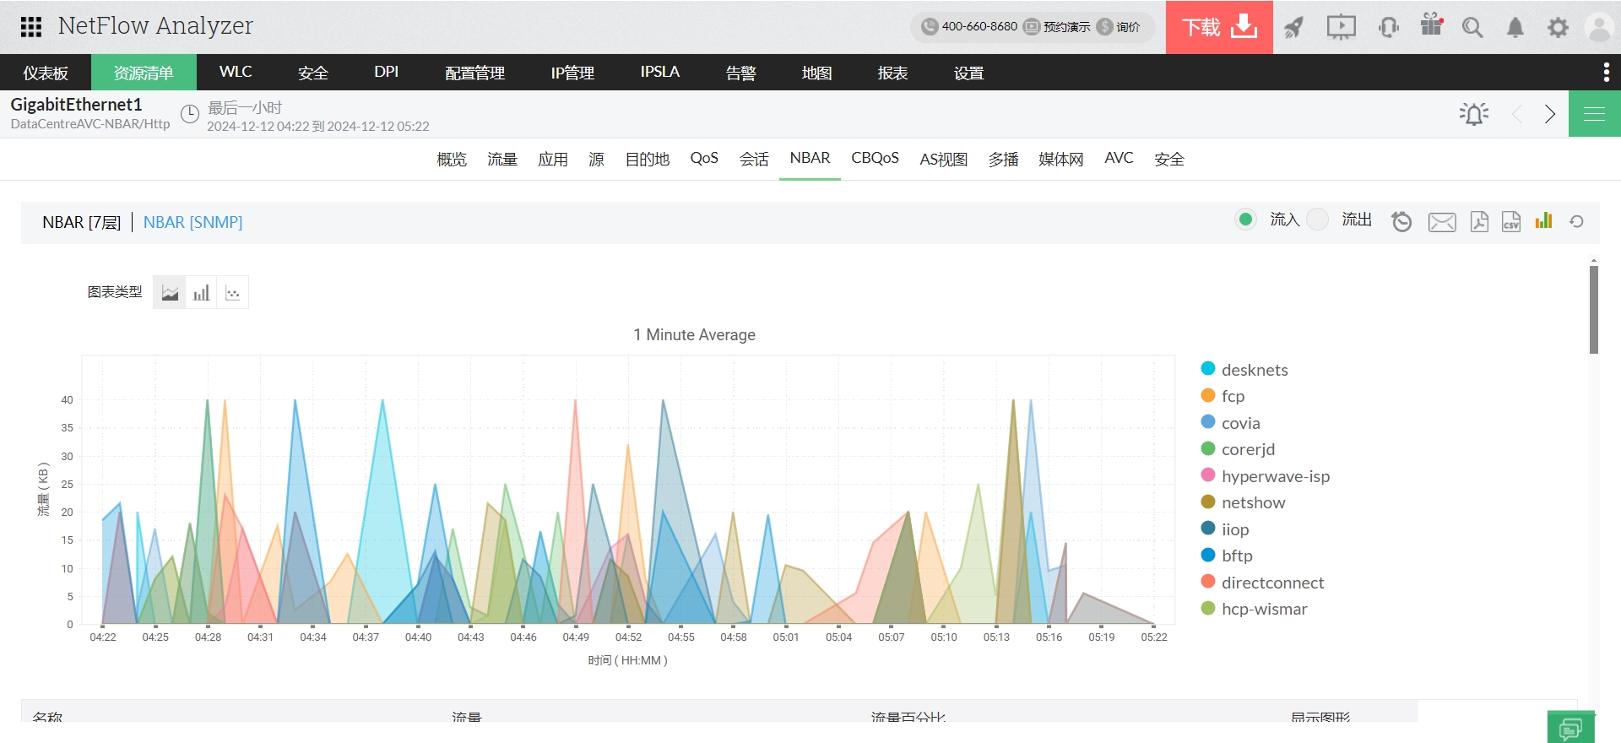Open the apps grid launcher icon
The width and height of the screenshot is (1621, 743).
(x=31, y=27)
